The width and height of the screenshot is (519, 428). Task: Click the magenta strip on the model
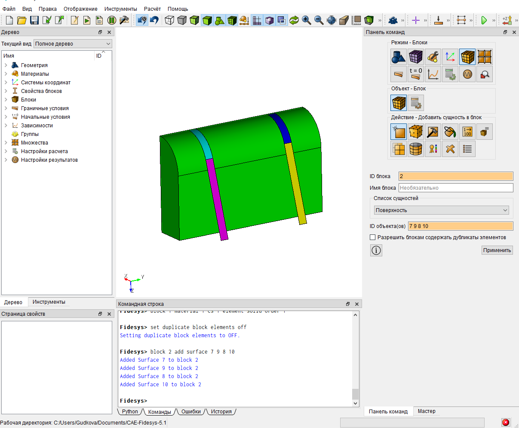click(x=217, y=199)
